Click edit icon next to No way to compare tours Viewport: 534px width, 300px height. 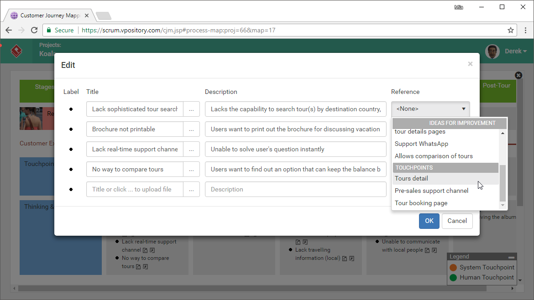pyautogui.click(x=138, y=267)
